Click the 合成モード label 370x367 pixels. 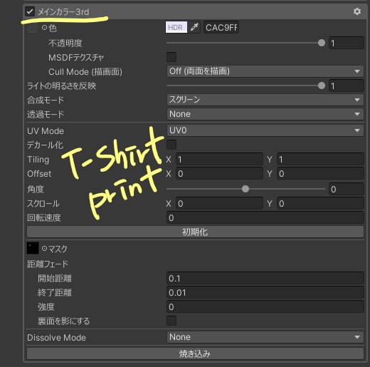[46, 100]
